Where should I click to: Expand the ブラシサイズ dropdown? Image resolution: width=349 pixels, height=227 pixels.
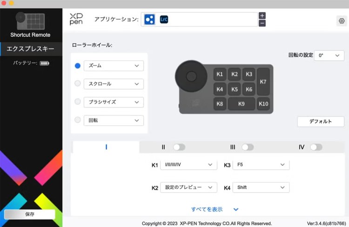(114, 102)
